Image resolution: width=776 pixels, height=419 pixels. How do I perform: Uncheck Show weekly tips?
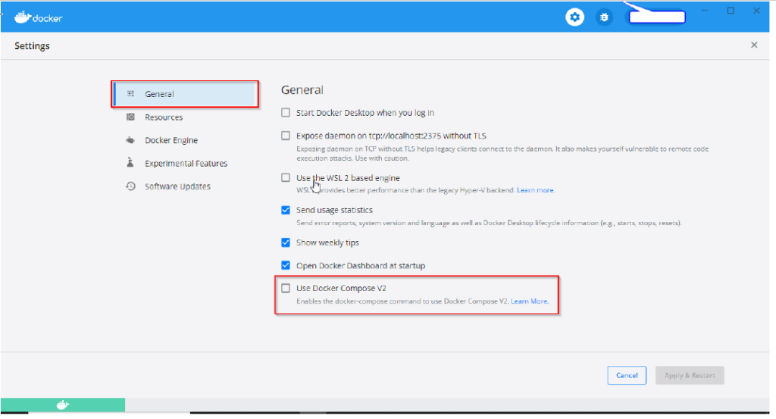pos(286,243)
